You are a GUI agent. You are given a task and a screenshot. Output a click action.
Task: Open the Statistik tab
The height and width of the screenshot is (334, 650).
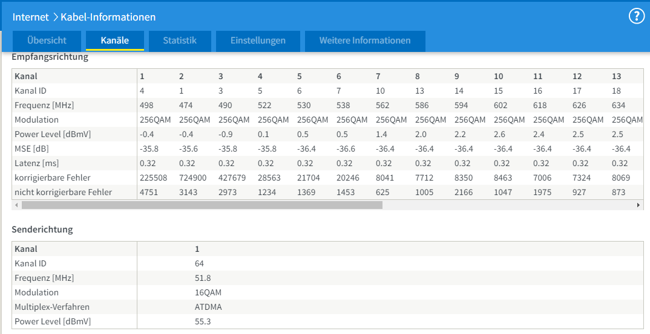(180, 41)
